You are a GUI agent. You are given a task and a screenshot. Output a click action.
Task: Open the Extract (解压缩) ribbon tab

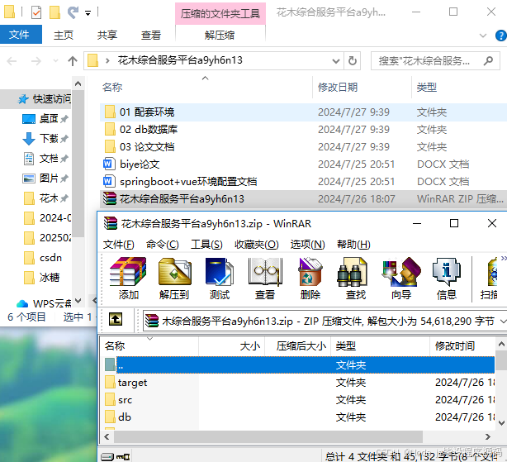[x=220, y=35]
